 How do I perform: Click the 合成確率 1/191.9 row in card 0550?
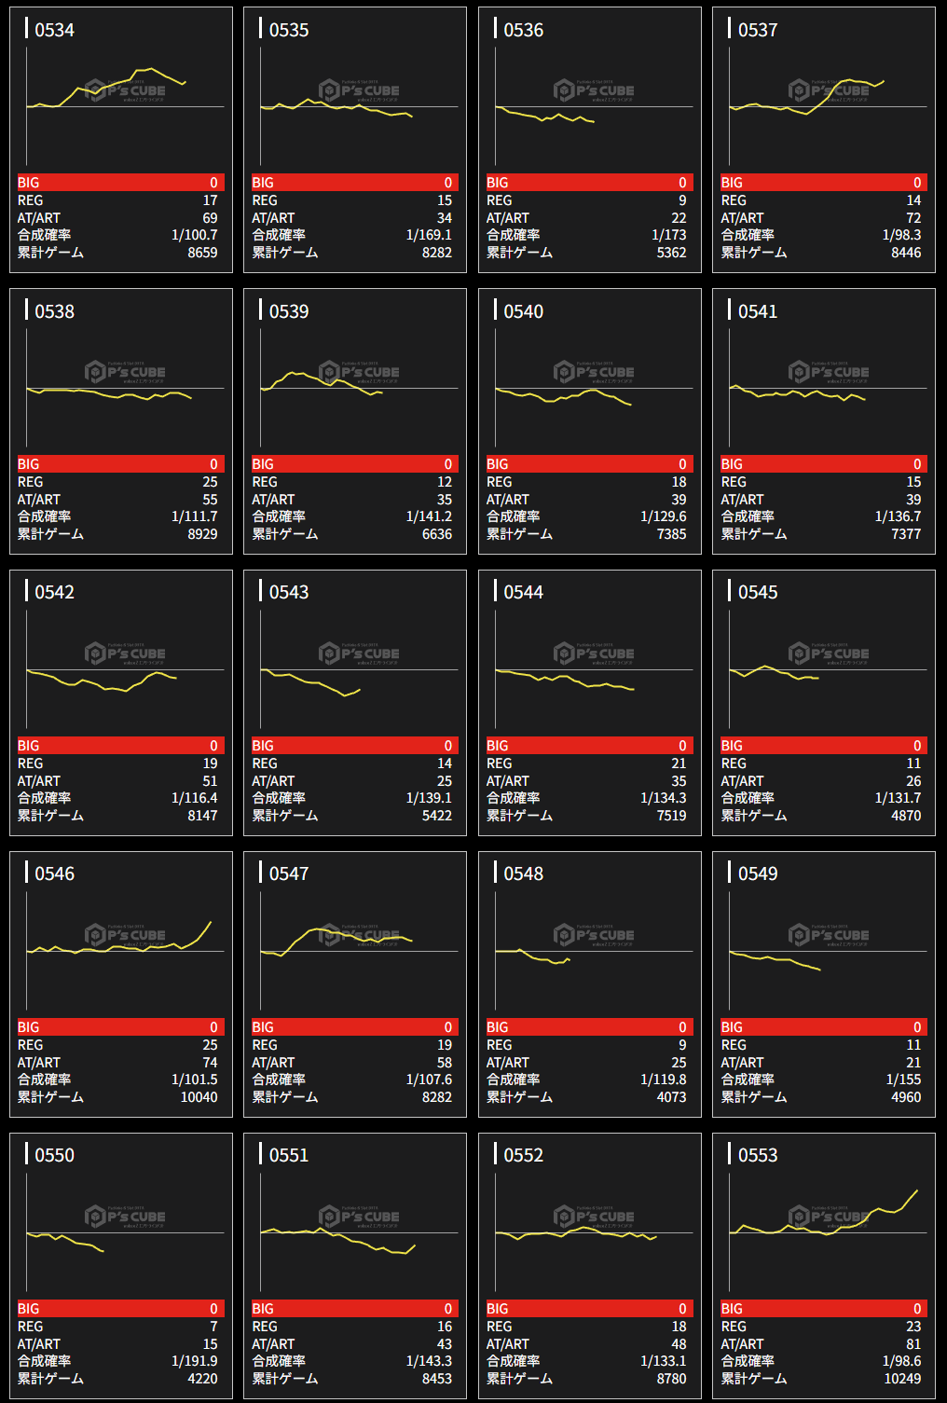120,1361
